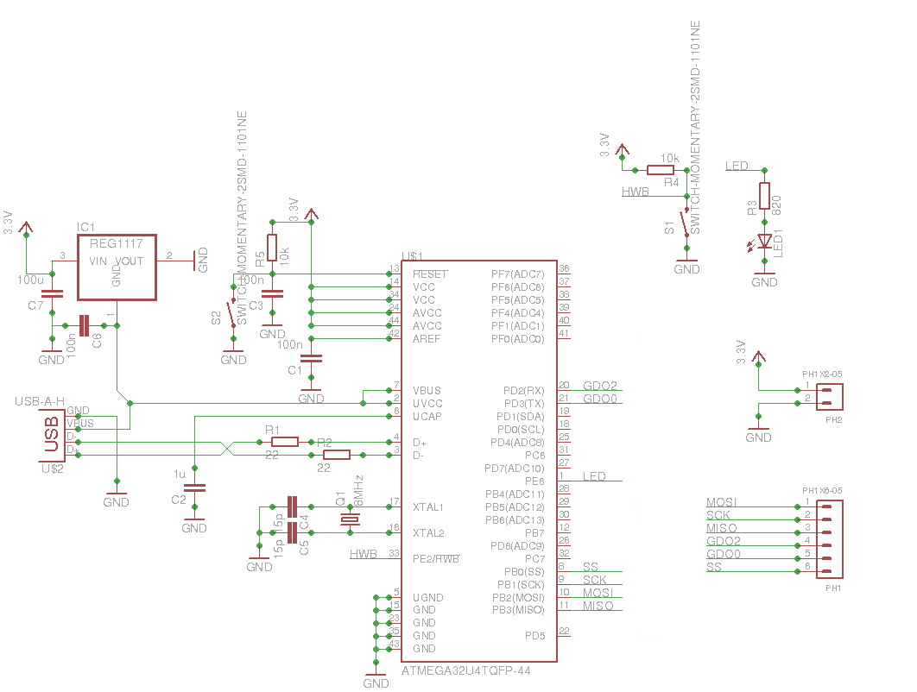Screen dimensions: 917x692
Task: Toggle momentary switch S2
Action: (231, 311)
